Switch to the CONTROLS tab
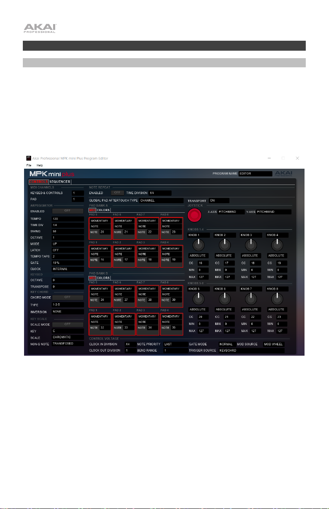This screenshot has height=509, width=329. click(38, 182)
